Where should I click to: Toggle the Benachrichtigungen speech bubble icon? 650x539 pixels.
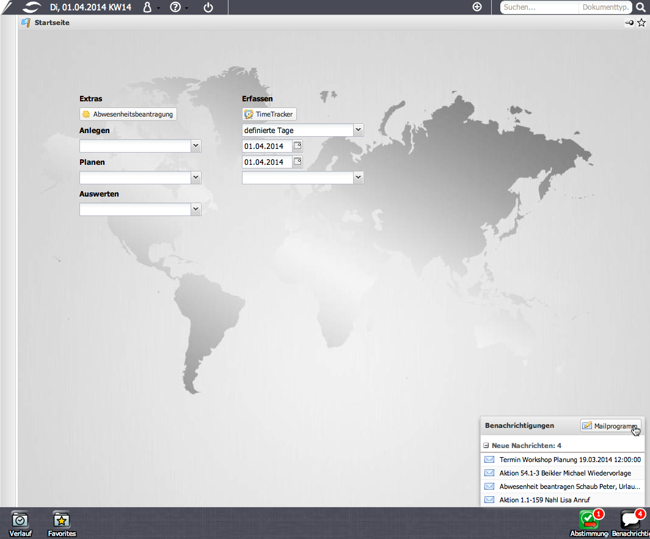pos(630,520)
